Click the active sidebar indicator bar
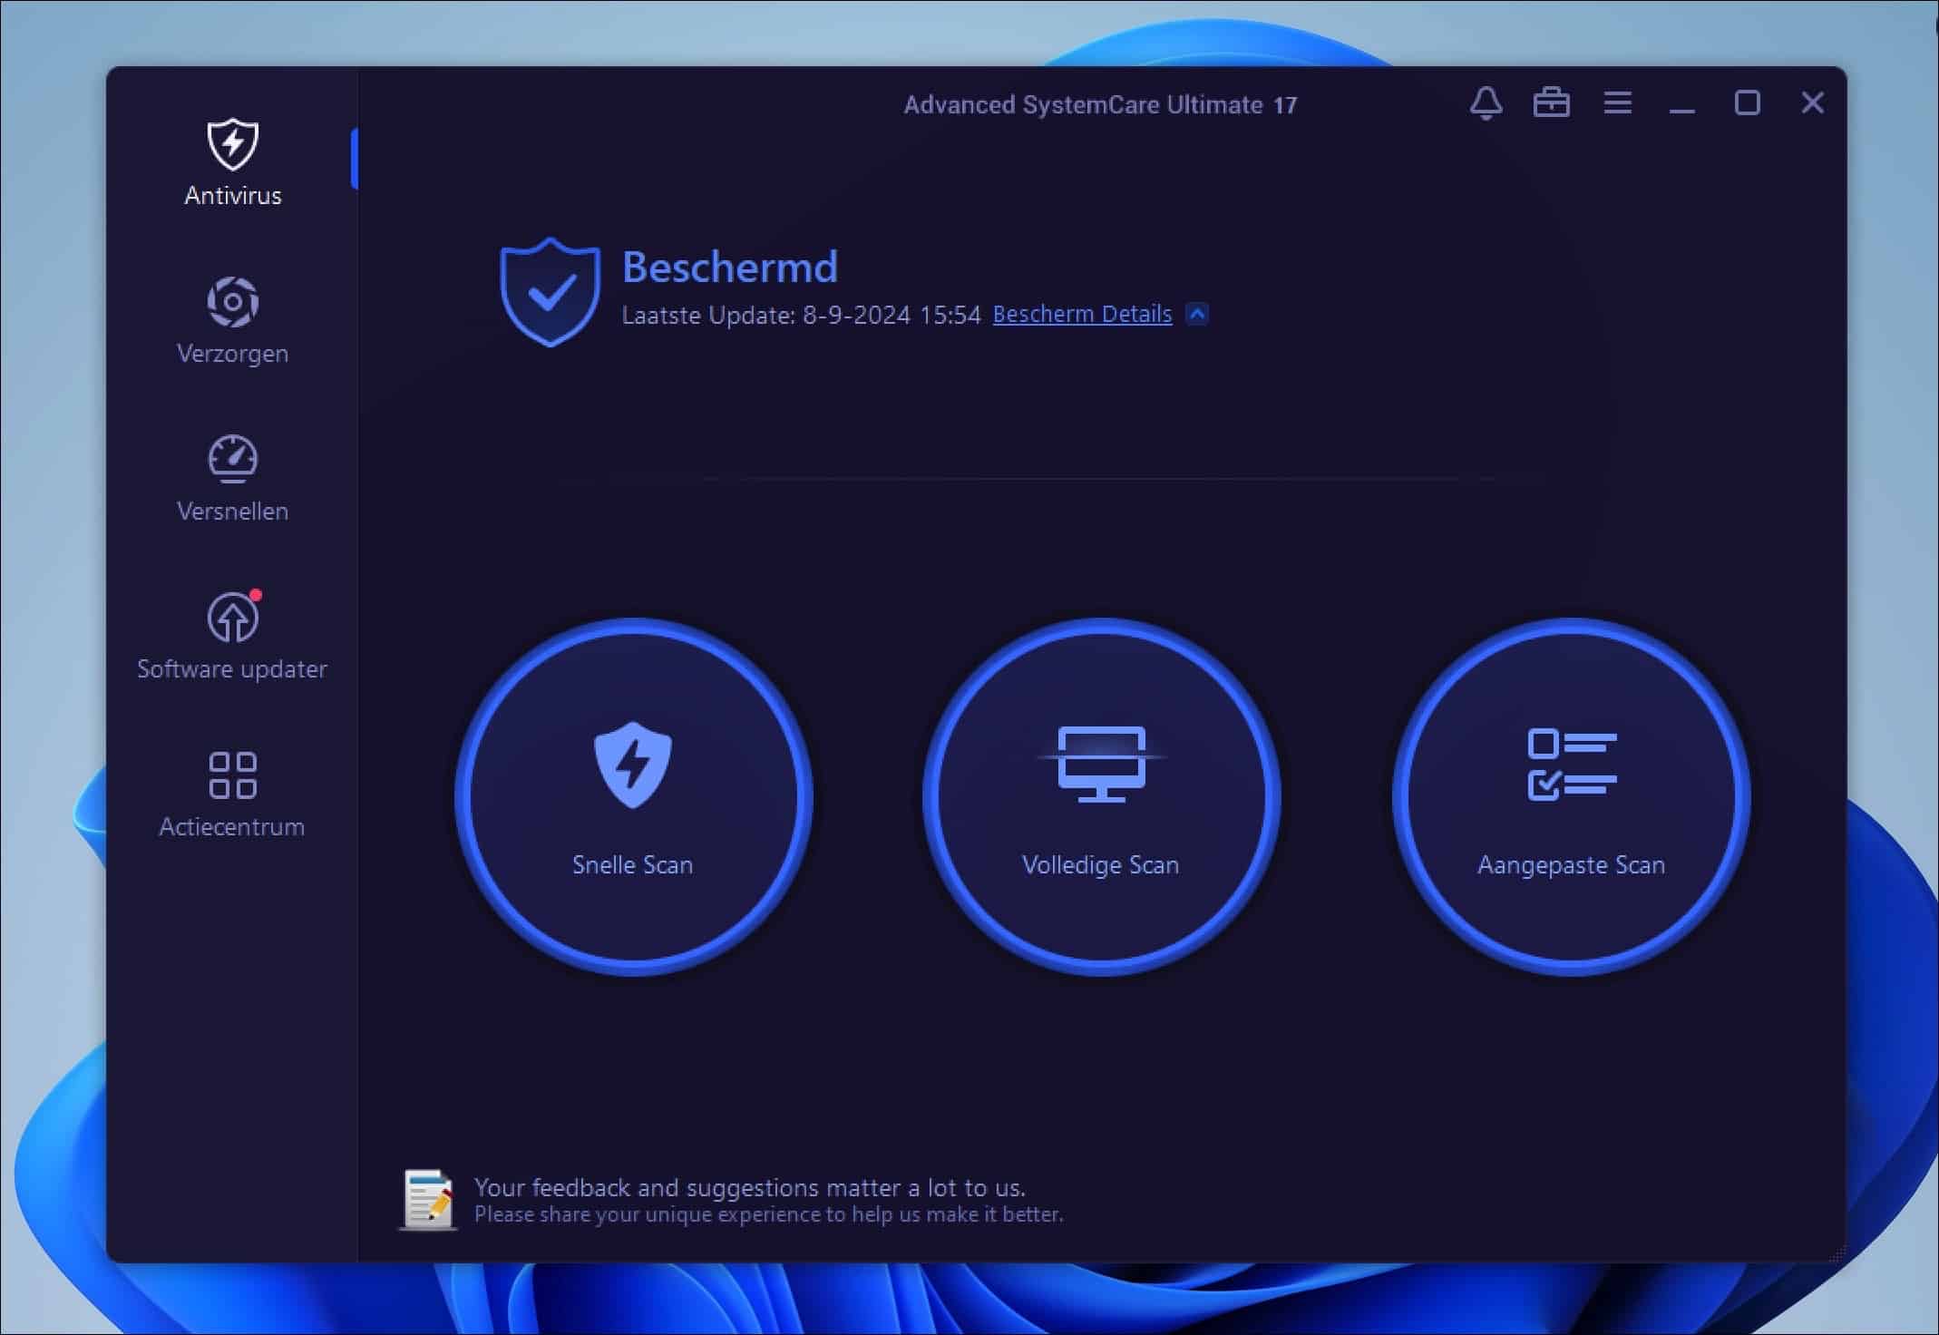1939x1335 pixels. tap(356, 158)
